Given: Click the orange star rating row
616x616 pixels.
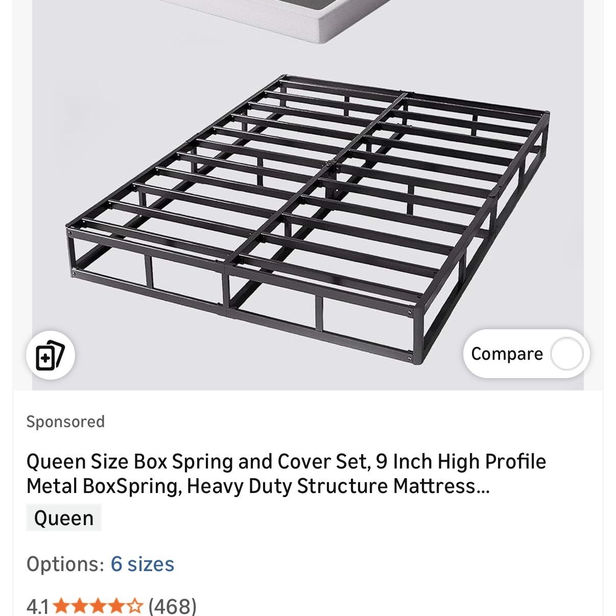Looking at the screenshot, I should pyautogui.click(x=98, y=606).
